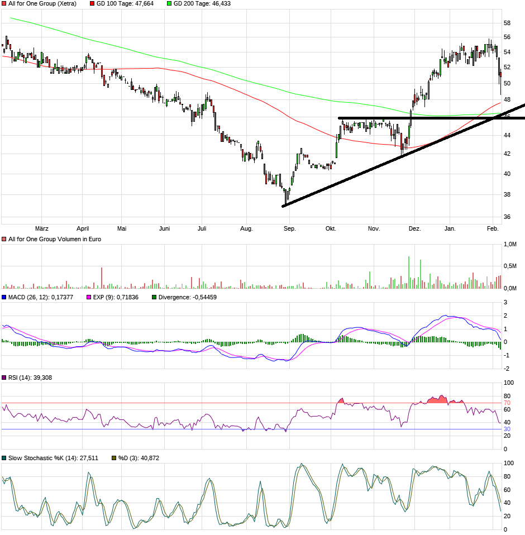The height and width of the screenshot is (535, 525).
Task: Click the Juli month label on the axis
Action: pyautogui.click(x=202, y=228)
